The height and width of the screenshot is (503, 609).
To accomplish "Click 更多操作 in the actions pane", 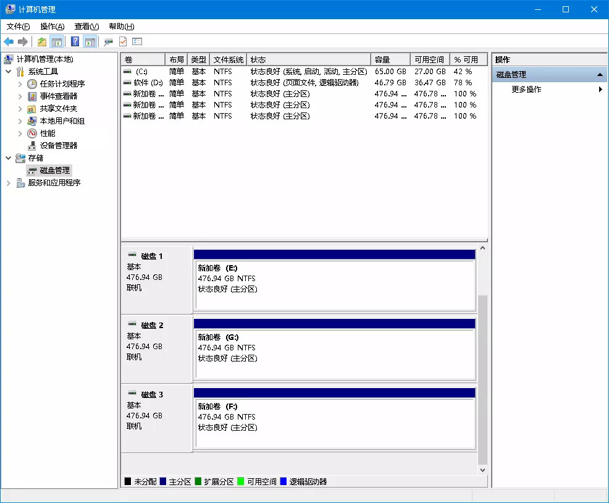I will [x=526, y=89].
